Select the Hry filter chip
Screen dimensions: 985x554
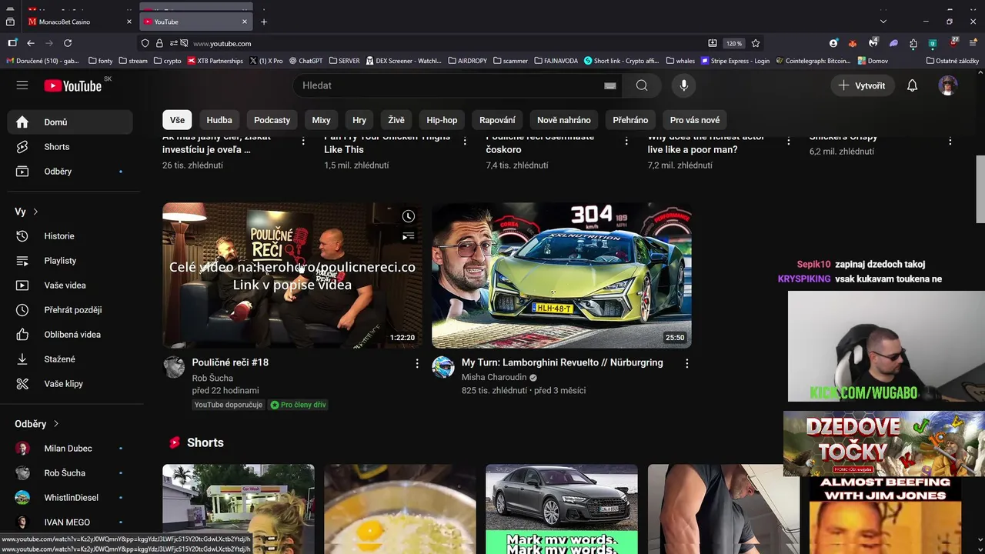click(359, 120)
